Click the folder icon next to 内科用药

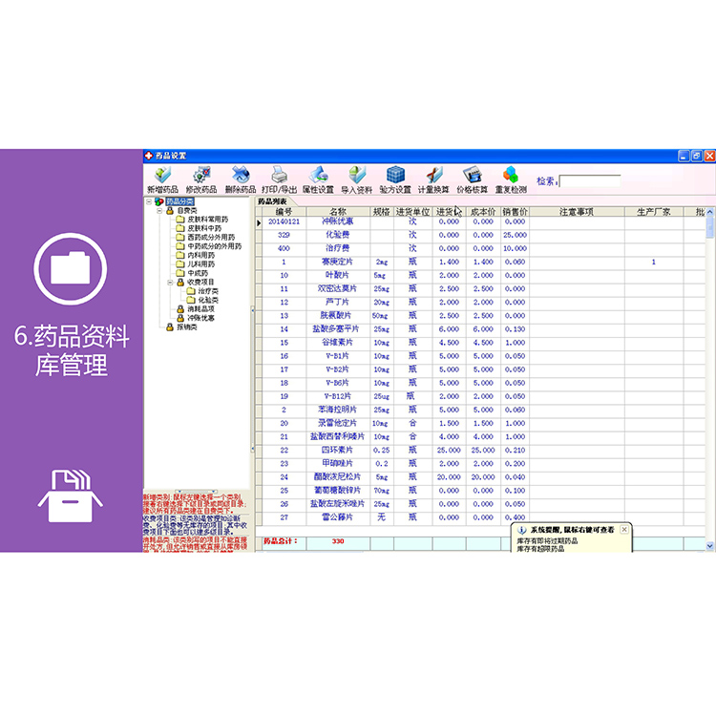pos(180,255)
